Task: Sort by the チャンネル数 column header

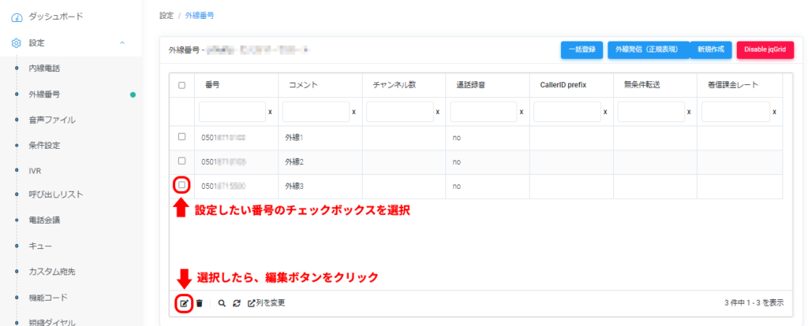Action: tap(389, 85)
